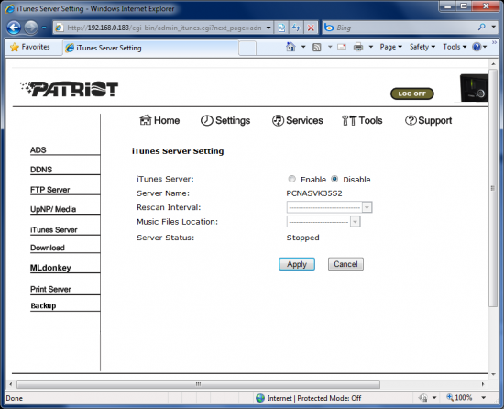Click the NAS device thumbnail image
This screenshot has height=409, width=504.
(x=474, y=88)
